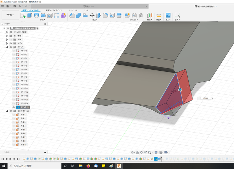Click the Select window-selection icon

tap(177, 15)
